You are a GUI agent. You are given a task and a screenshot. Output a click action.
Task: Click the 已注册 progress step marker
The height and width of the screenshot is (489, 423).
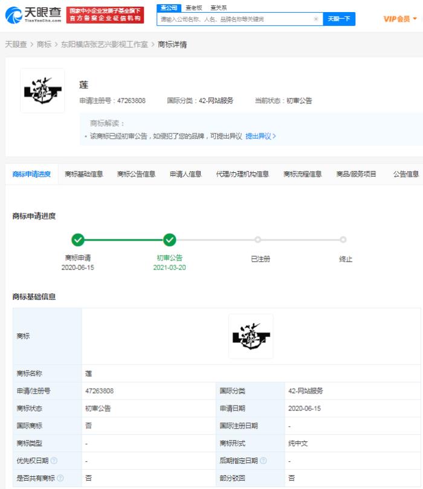258,240
